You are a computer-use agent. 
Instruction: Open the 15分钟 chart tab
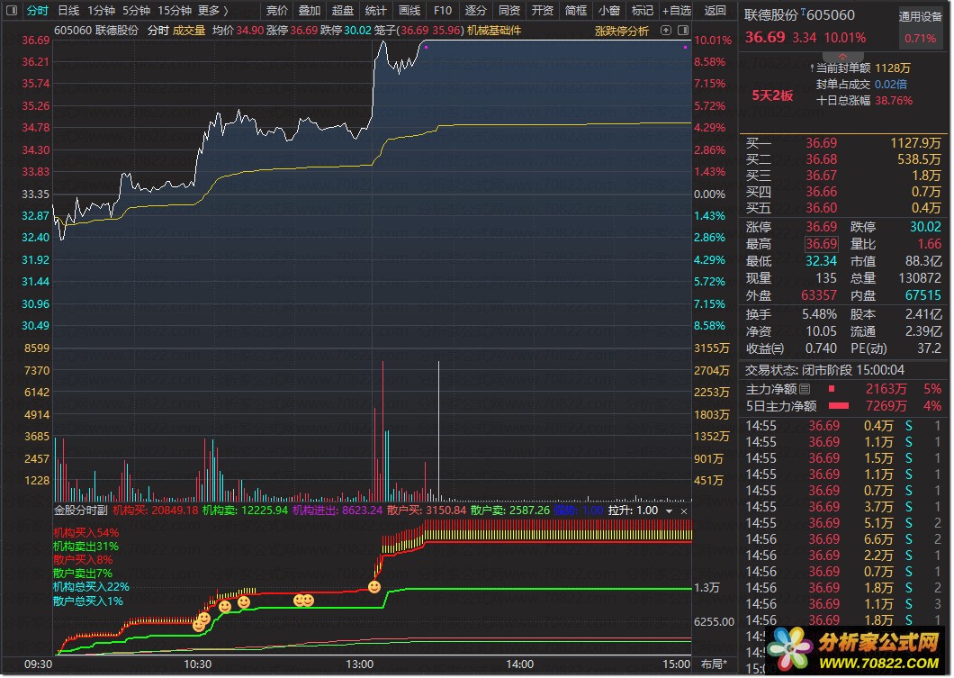click(174, 10)
